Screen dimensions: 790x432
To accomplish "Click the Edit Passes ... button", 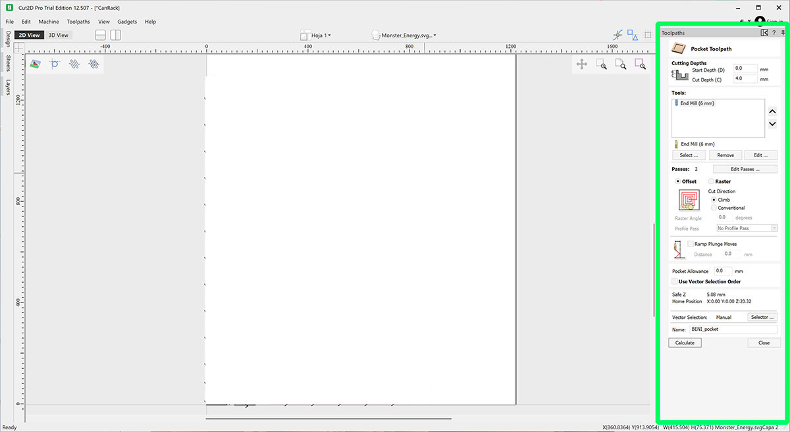I will [x=745, y=169].
